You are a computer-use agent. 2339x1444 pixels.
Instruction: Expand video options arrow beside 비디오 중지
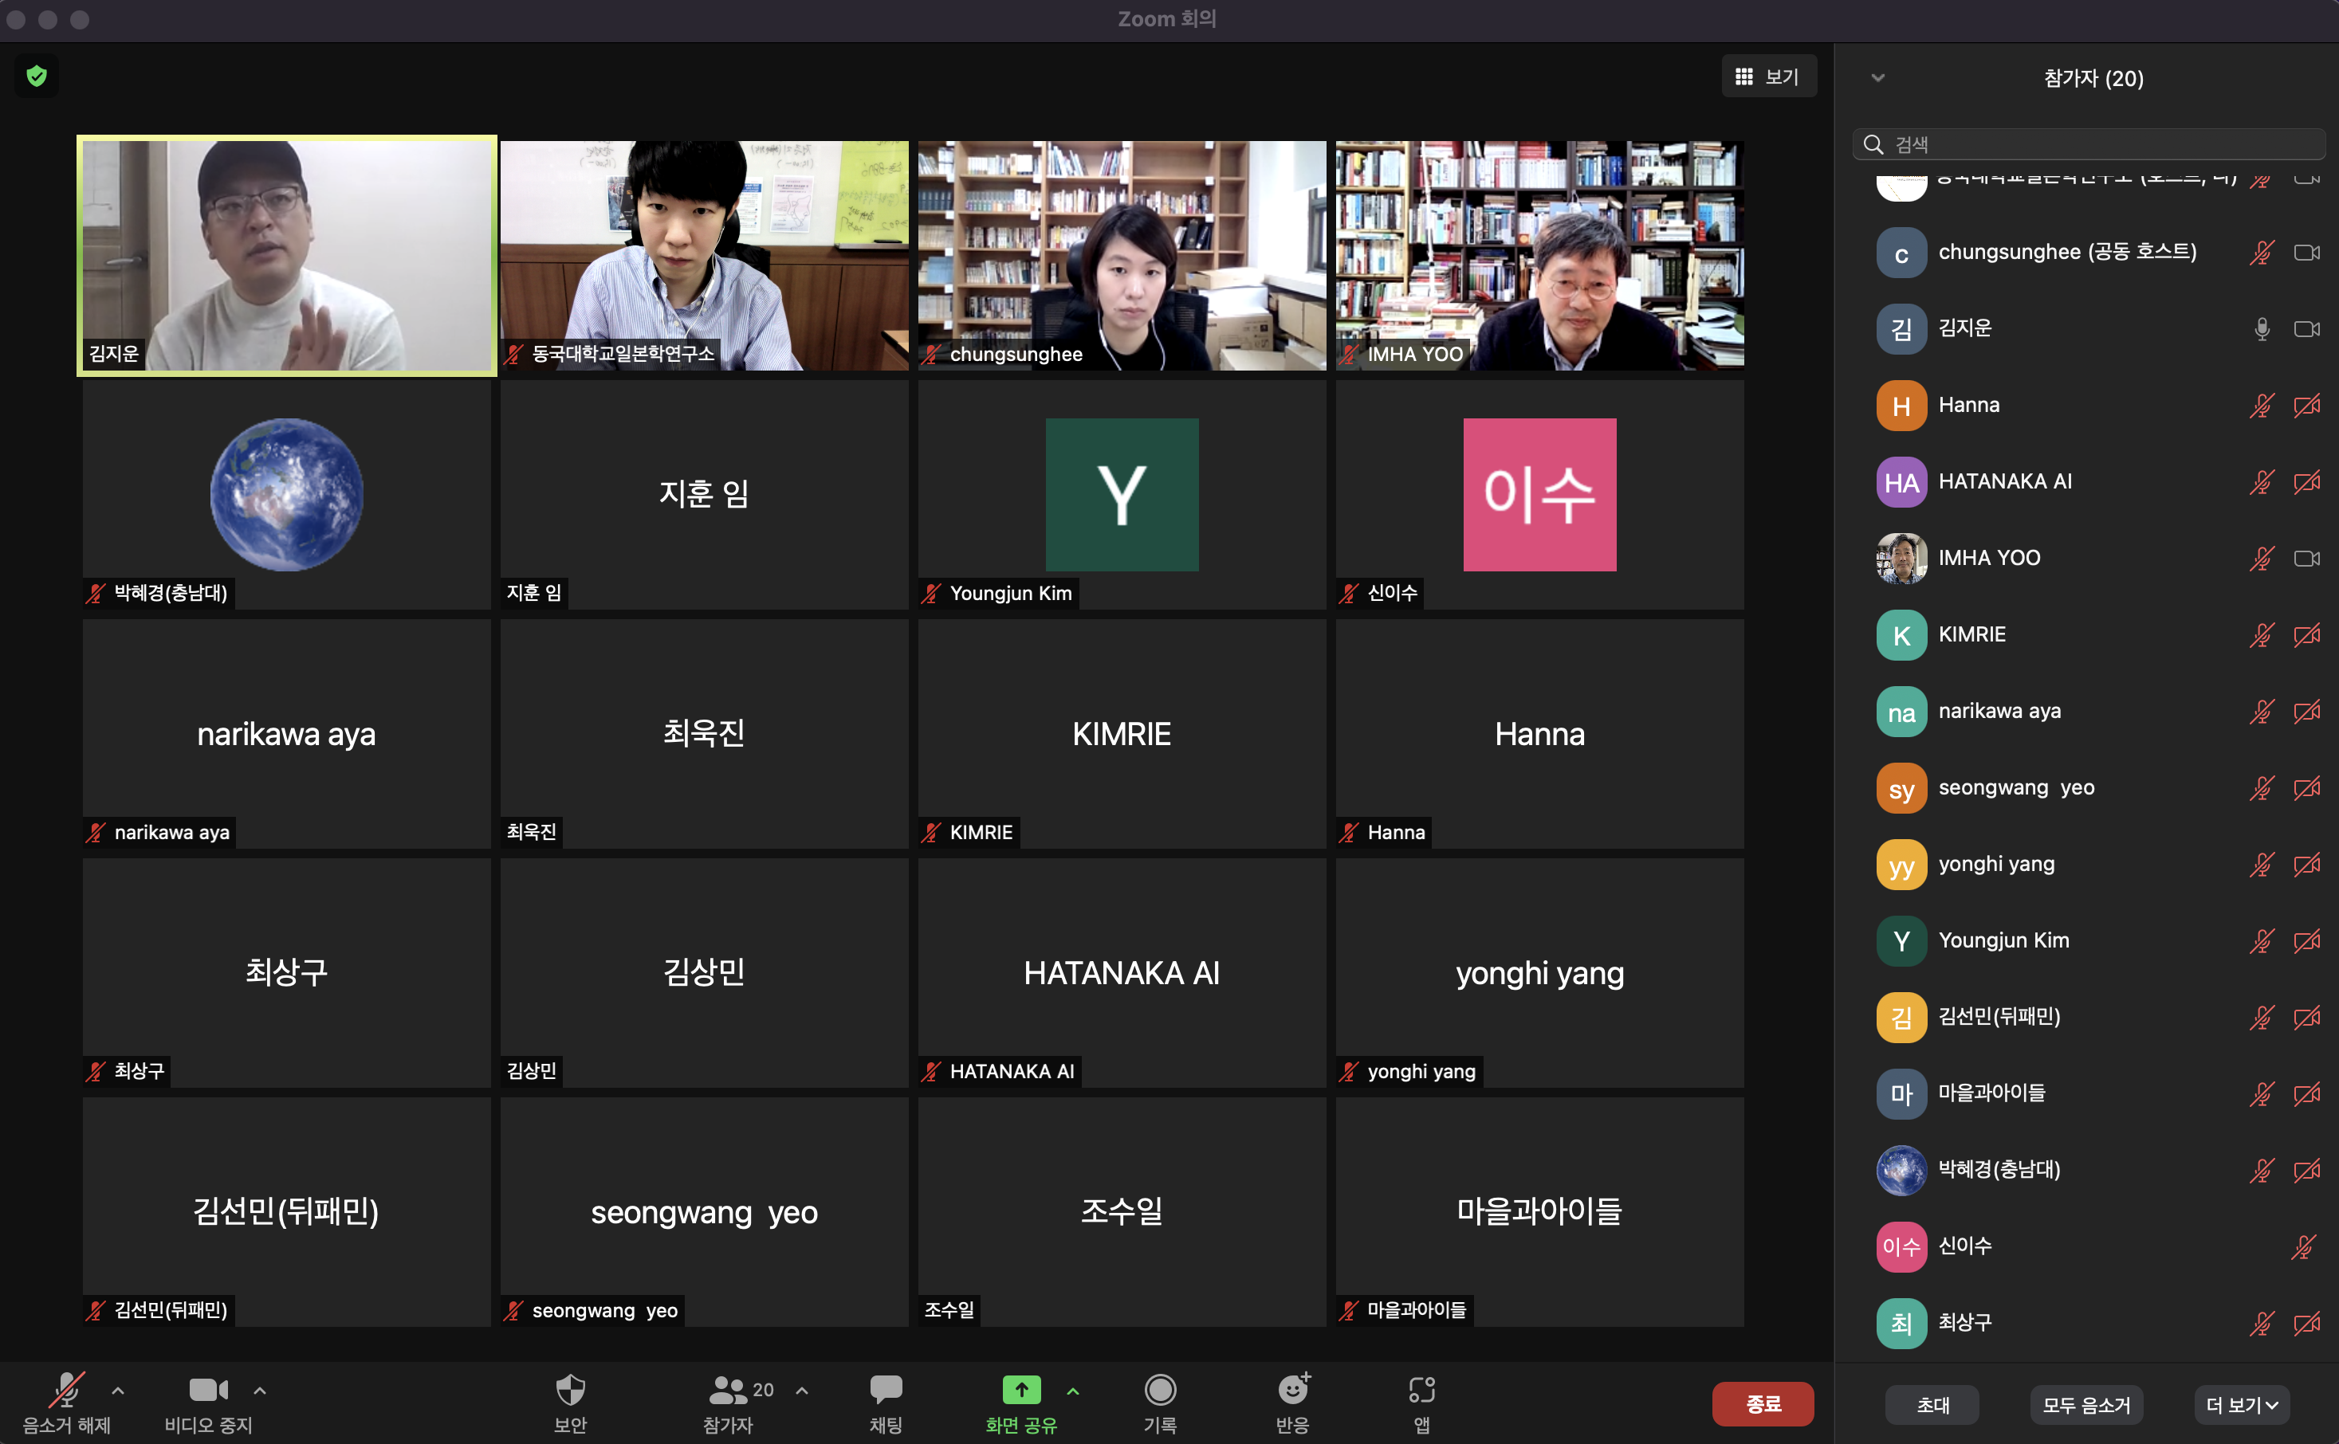coord(260,1391)
